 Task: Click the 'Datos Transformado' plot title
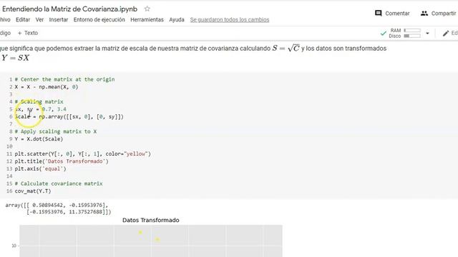point(151,221)
